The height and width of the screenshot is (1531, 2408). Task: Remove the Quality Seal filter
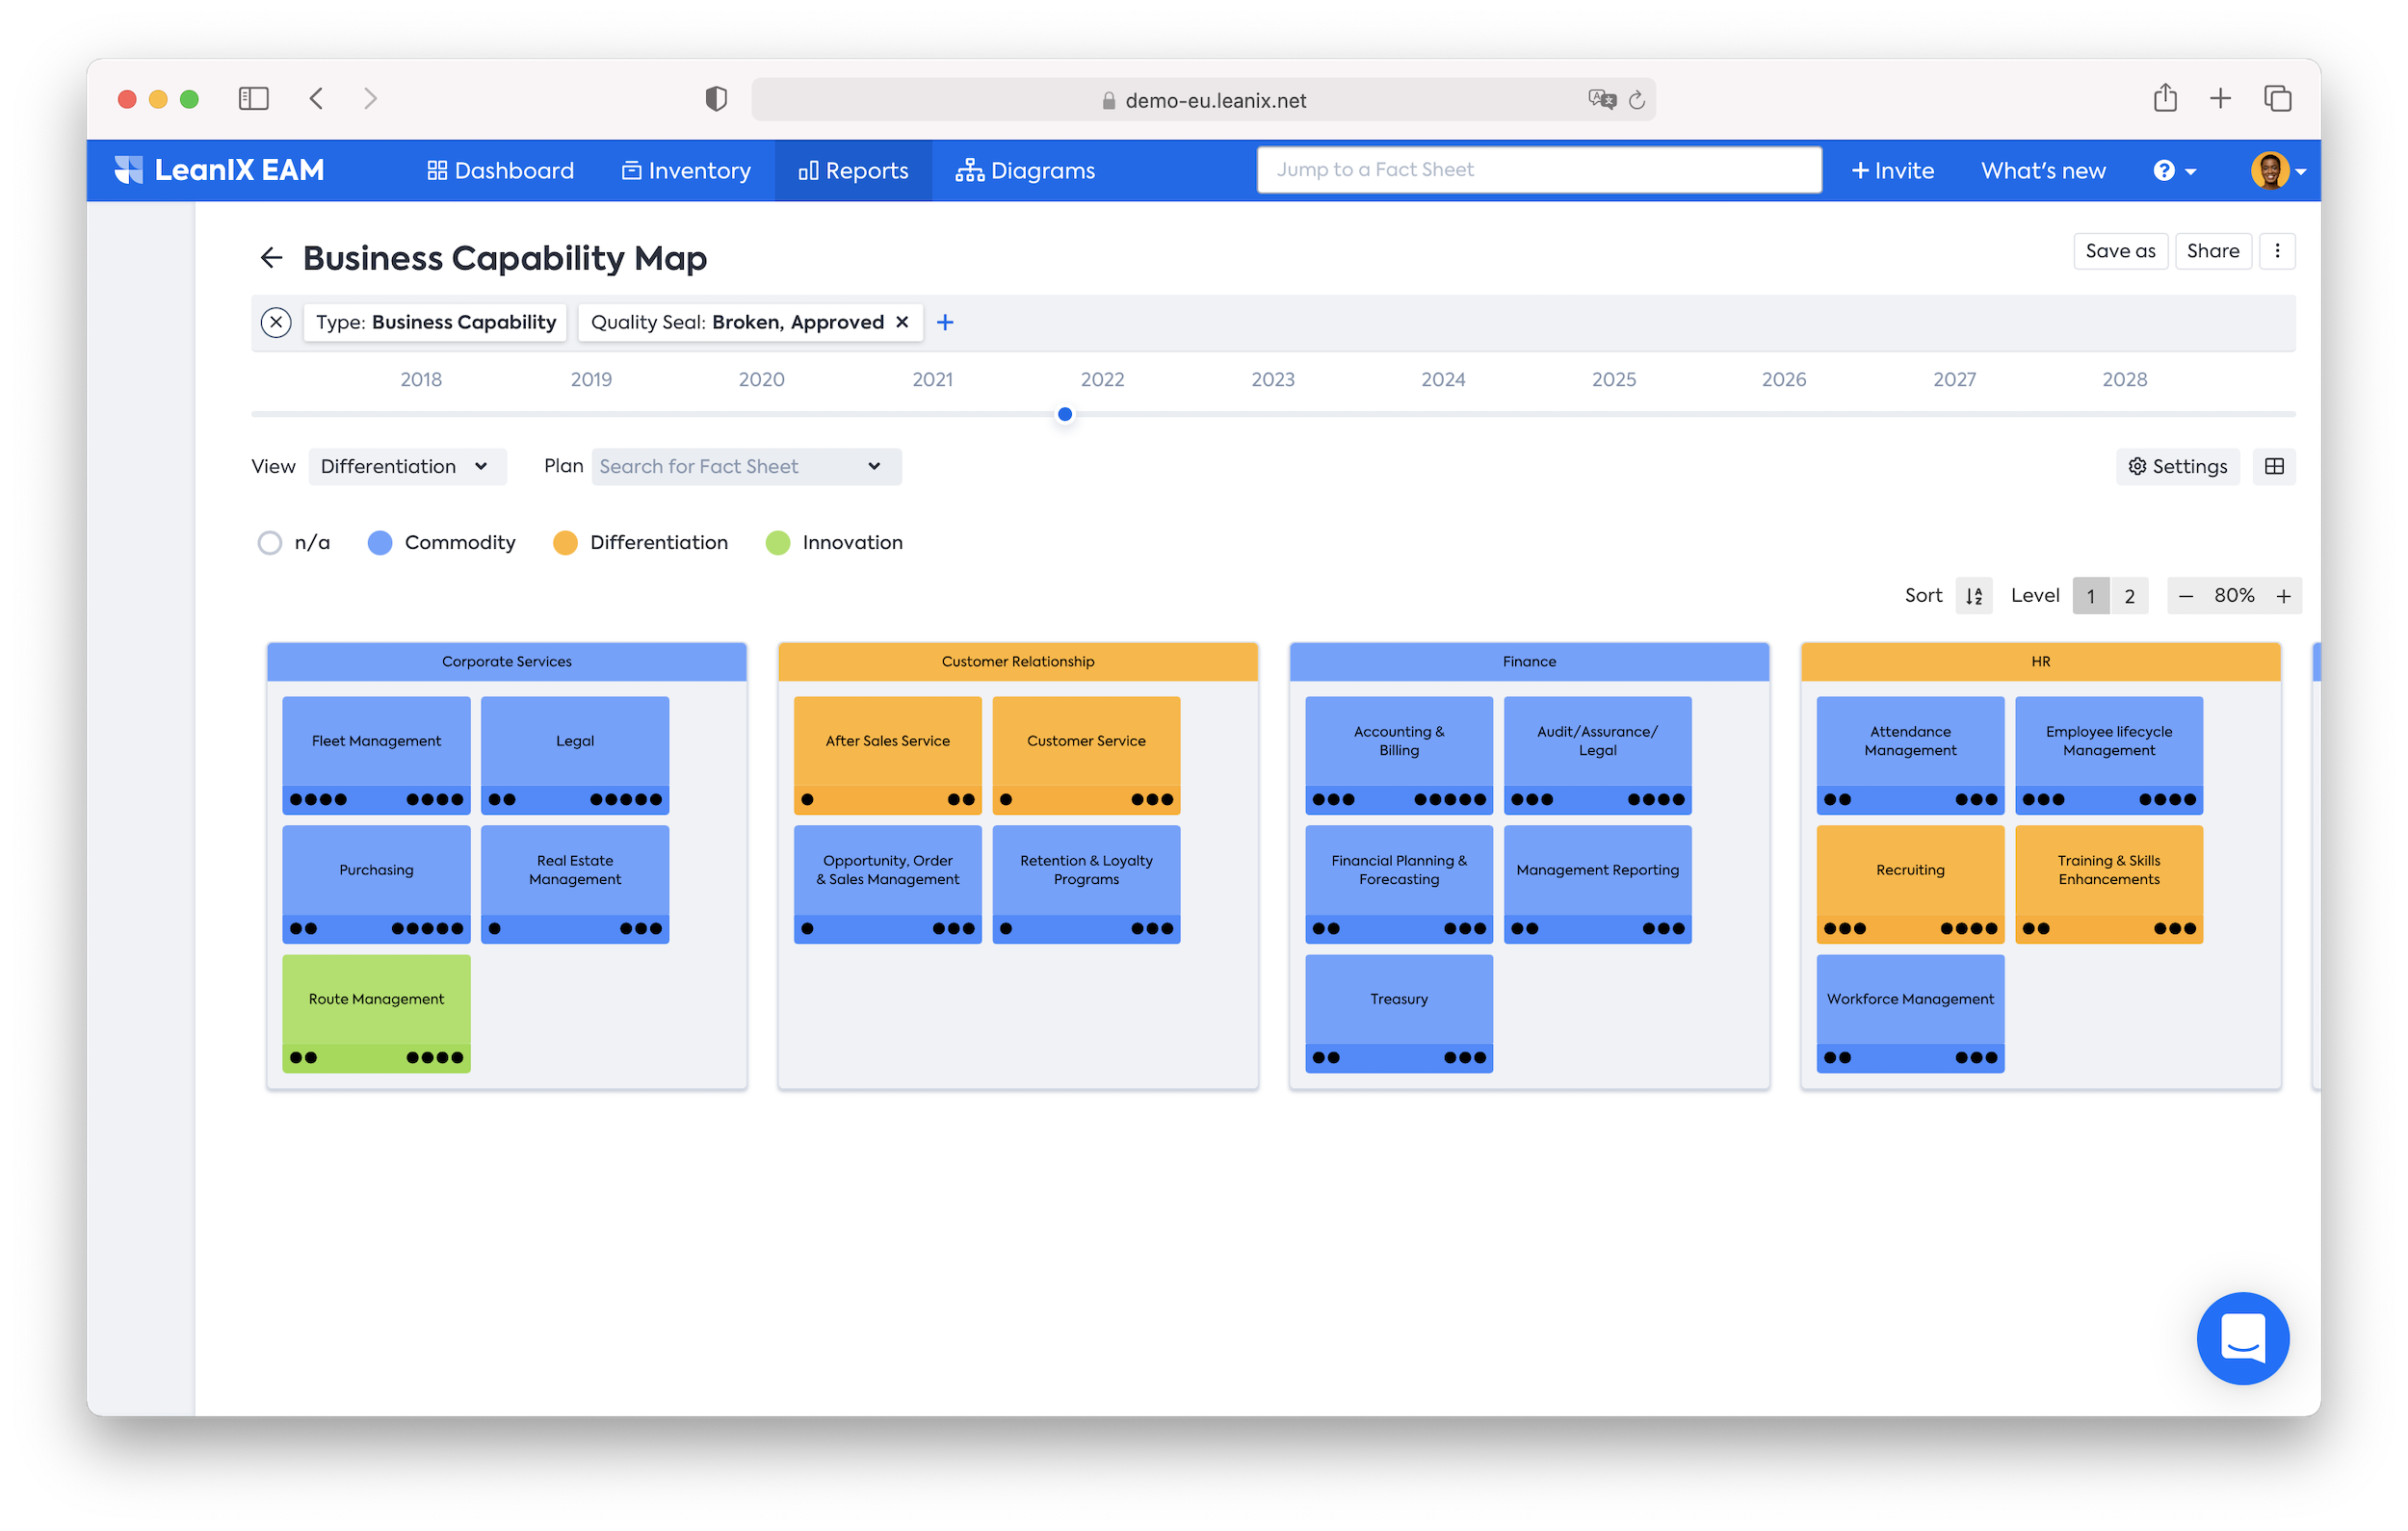(902, 322)
